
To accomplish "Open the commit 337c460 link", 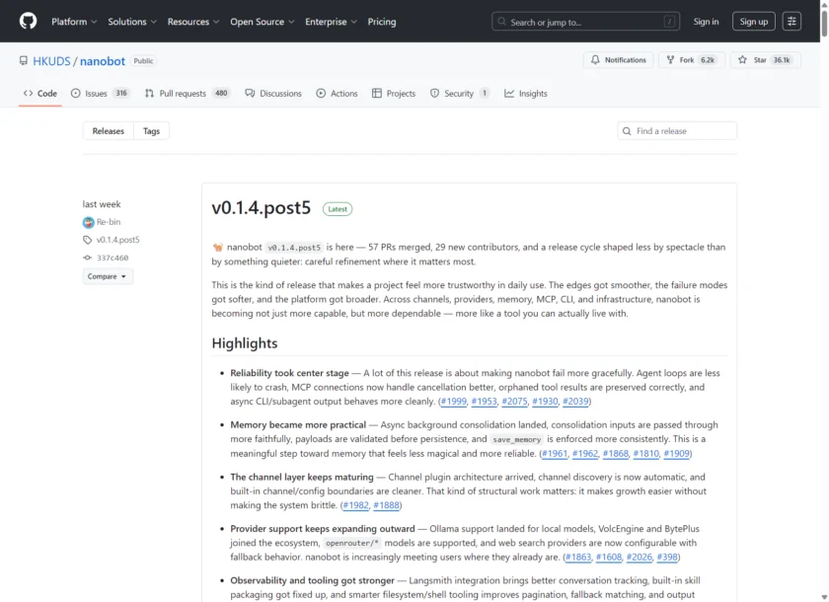I will tap(112, 258).
